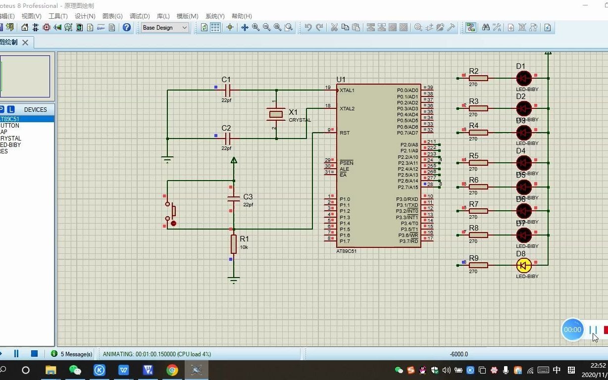Stop the simulation with the square button

pos(34,353)
